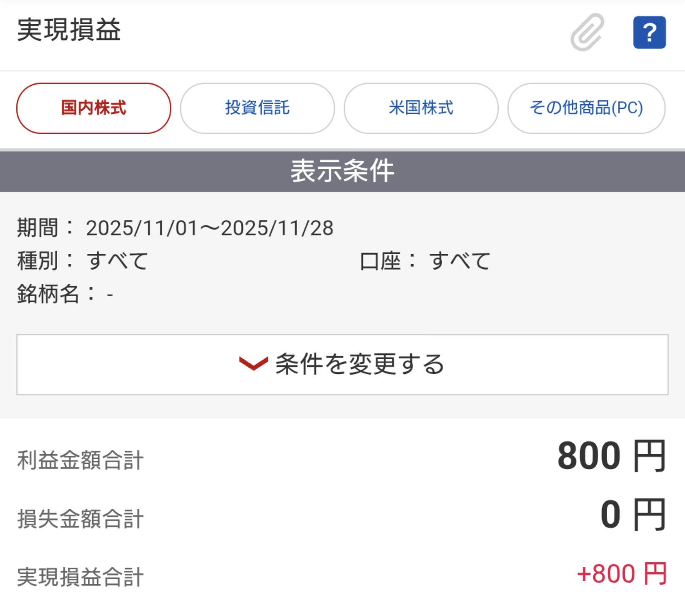Click the 利益金額合計 label
This screenshot has width=685, height=603.
click(80, 460)
